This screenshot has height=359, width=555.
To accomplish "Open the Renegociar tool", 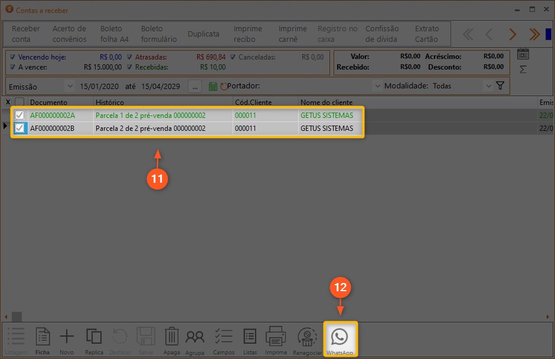I will click(x=307, y=341).
